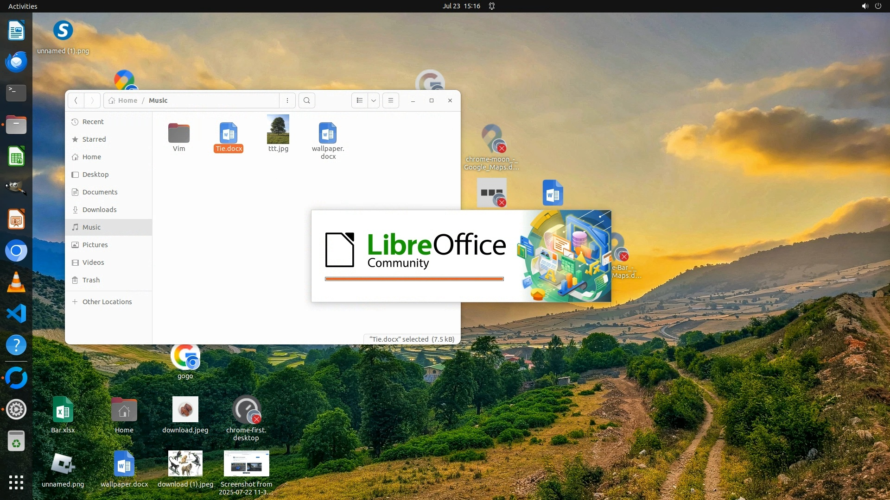Open Other Locations in sidebar
Image resolution: width=890 pixels, height=500 pixels.
point(107,302)
